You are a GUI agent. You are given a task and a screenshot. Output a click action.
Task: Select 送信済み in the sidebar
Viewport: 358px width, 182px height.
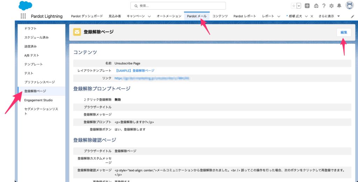click(x=30, y=46)
